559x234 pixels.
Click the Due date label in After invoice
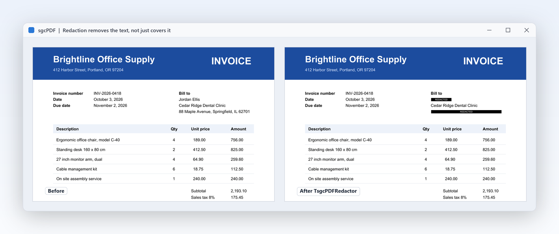(x=314, y=106)
